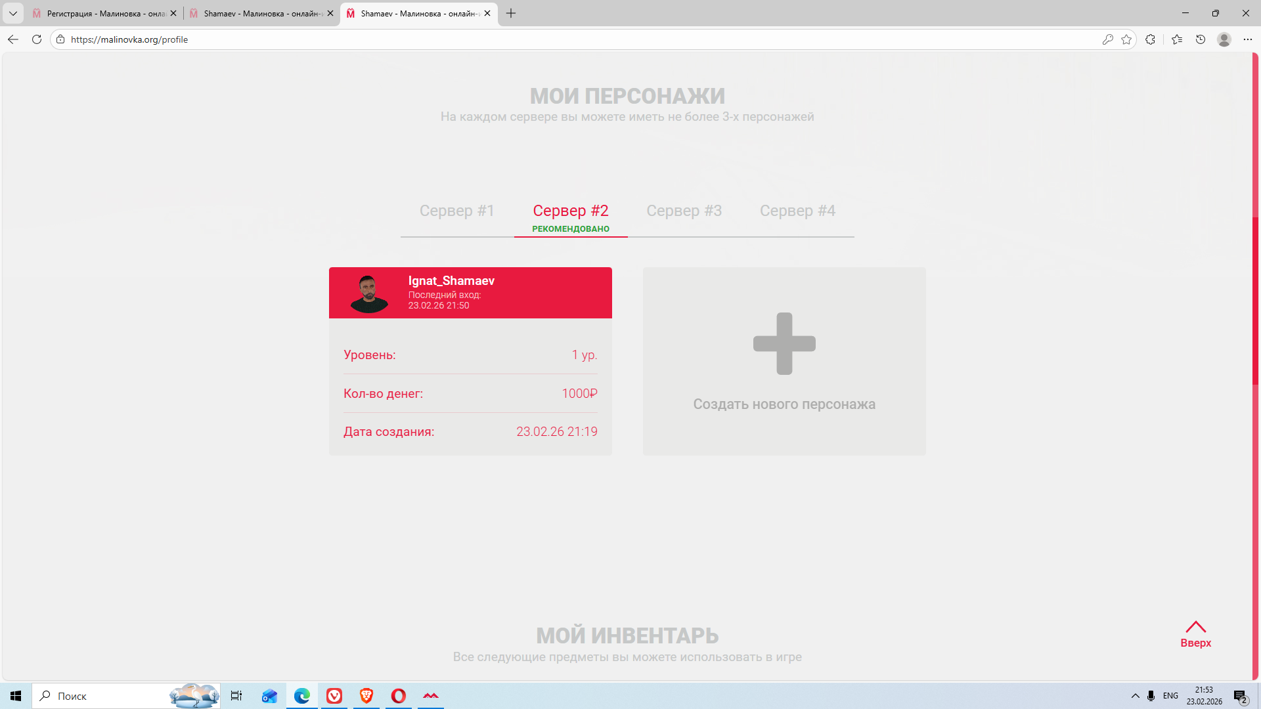Image resolution: width=1261 pixels, height=709 pixels.
Task: Open the browser profile avatar icon
Action: pyautogui.click(x=1224, y=39)
